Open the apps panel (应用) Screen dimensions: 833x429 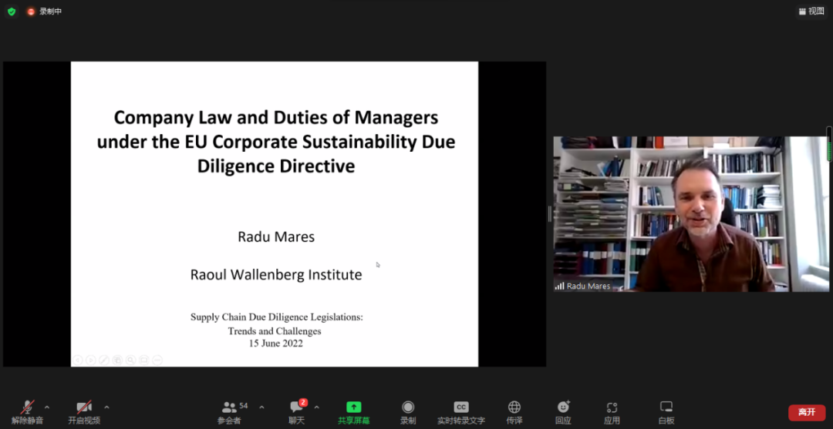coord(612,411)
